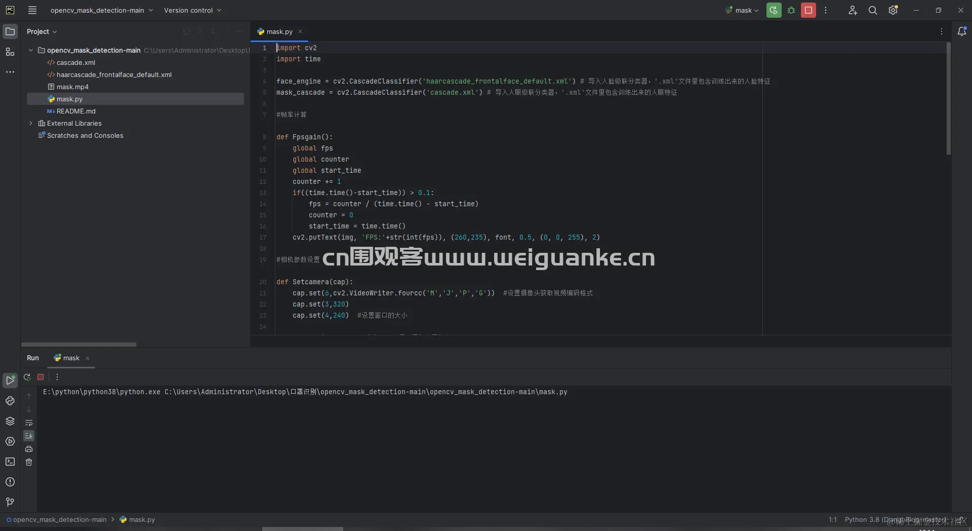
Task: Click mask.py breadcrumb in status bar
Action: [137, 519]
